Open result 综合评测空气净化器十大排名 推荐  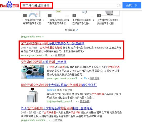[59, 85]
